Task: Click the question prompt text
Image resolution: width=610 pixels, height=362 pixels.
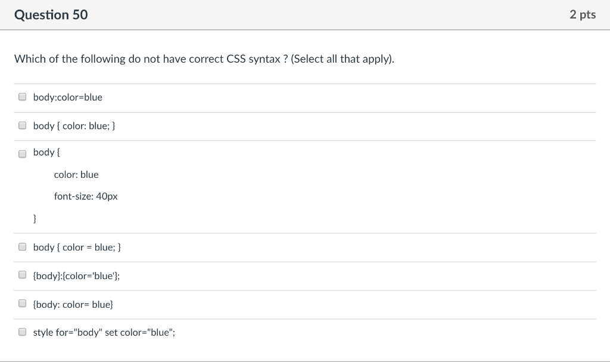Action: tap(204, 58)
